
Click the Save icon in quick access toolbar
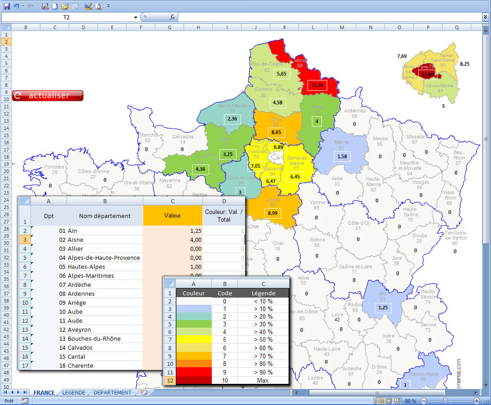point(6,6)
